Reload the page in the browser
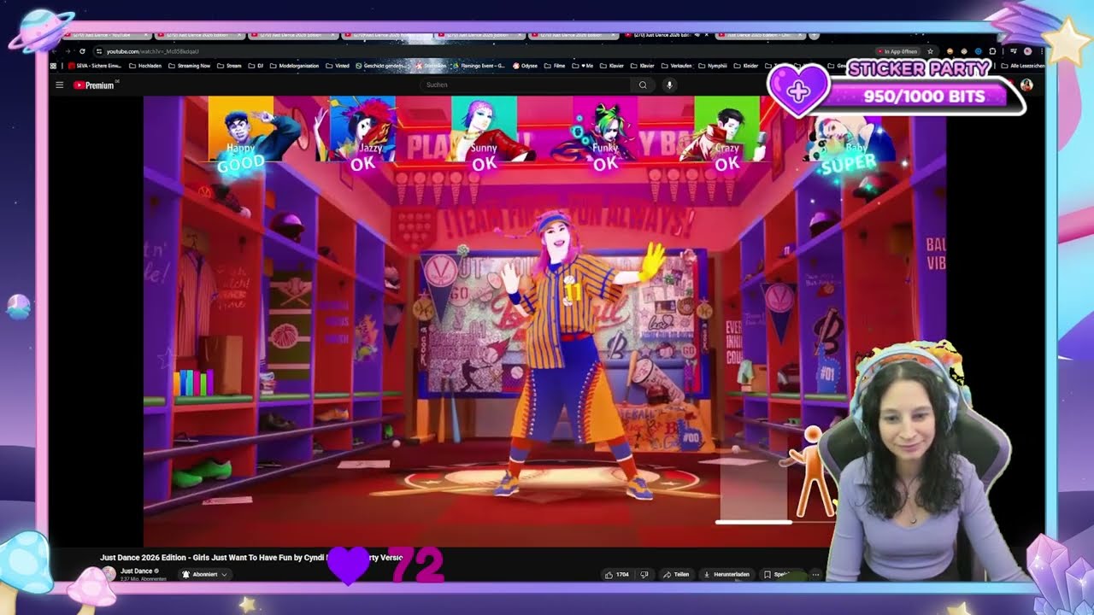1094x615 pixels. click(82, 51)
